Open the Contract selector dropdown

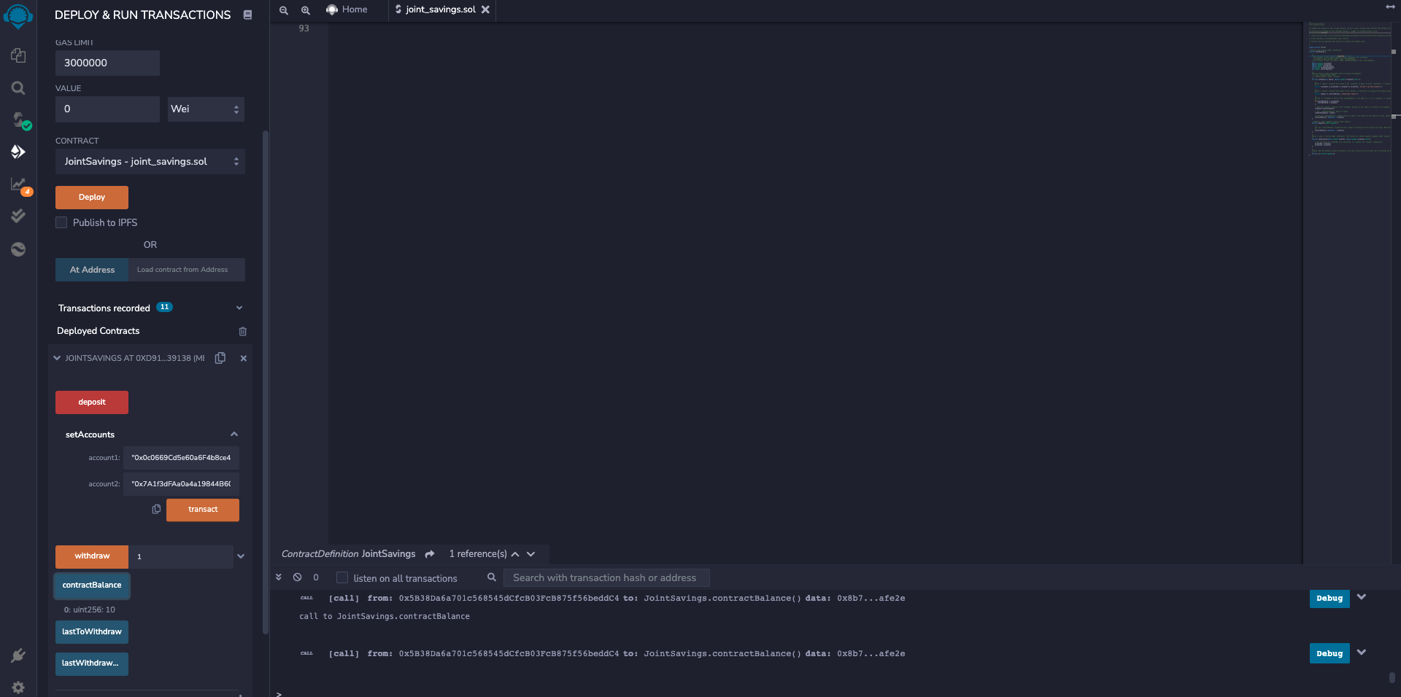pos(150,161)
